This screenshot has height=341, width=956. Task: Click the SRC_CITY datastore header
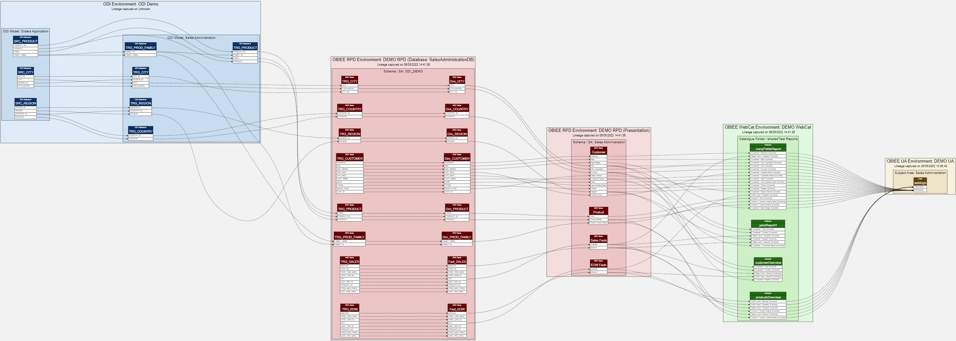tap(25, 72)
